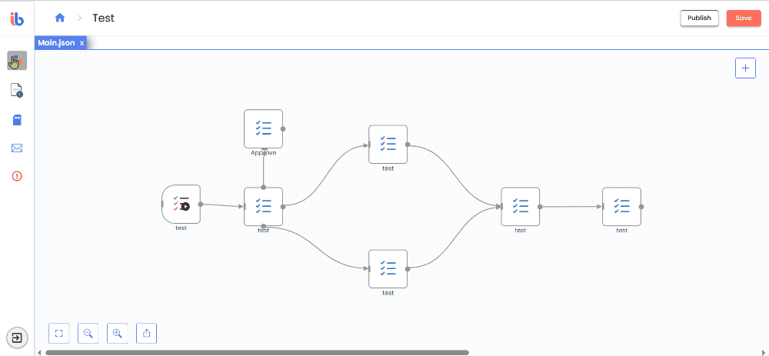
Task: Open the mail envelope sidebar icon
Action: point(17,148)
